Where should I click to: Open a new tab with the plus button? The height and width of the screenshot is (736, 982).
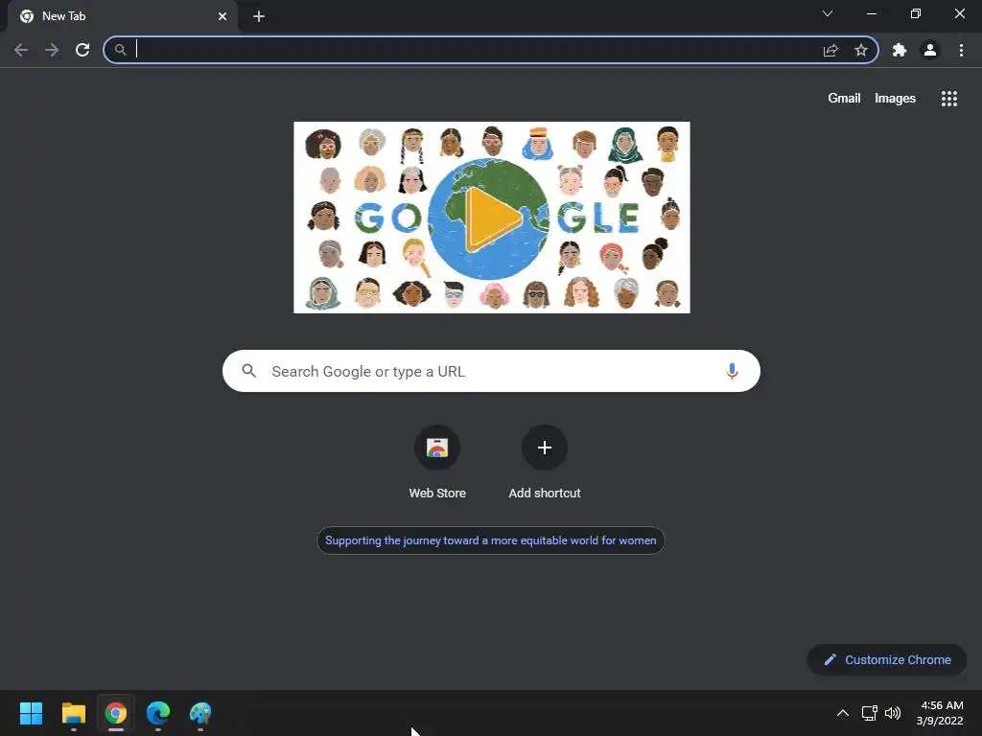click(x=259, y=16)
